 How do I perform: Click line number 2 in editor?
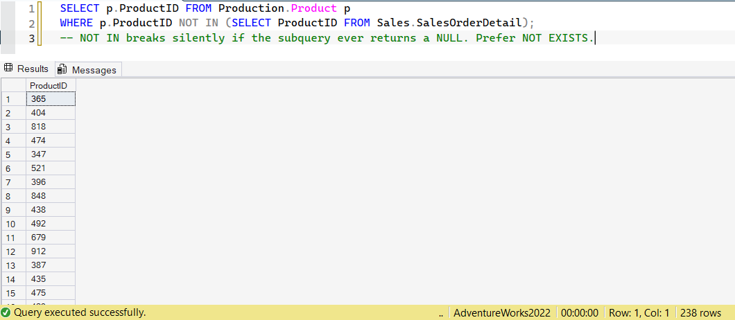coord(31,24)
